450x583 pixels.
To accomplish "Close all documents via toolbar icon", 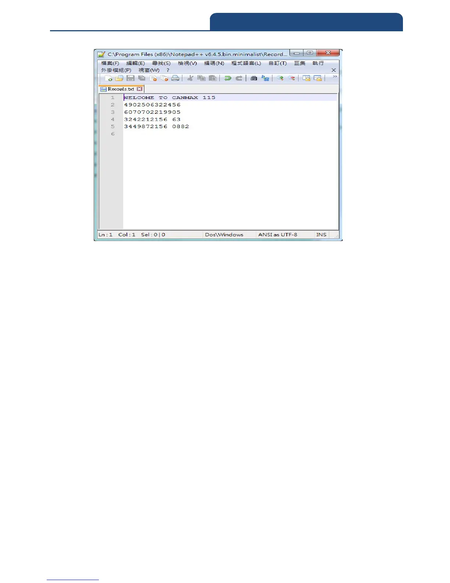I will point(164,78).
